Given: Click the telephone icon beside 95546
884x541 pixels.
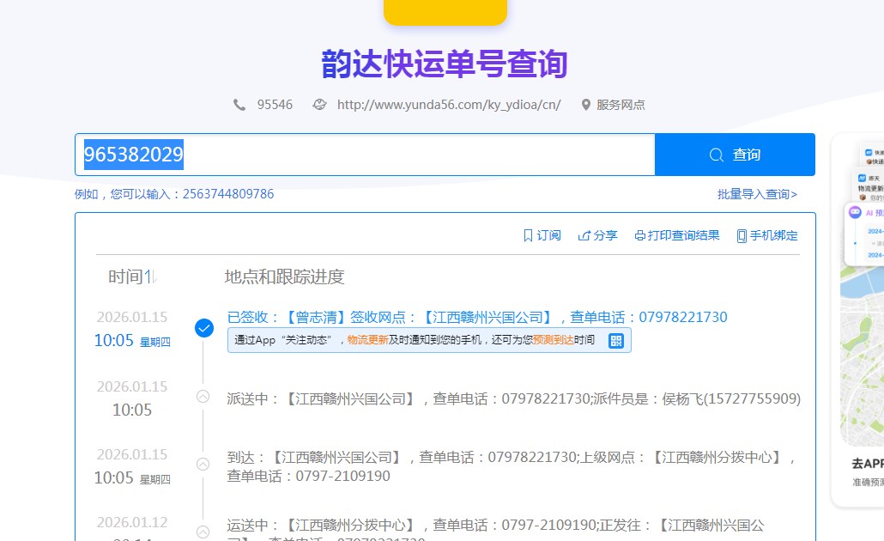Looking at the screenshot, I should tap(239, 105).
